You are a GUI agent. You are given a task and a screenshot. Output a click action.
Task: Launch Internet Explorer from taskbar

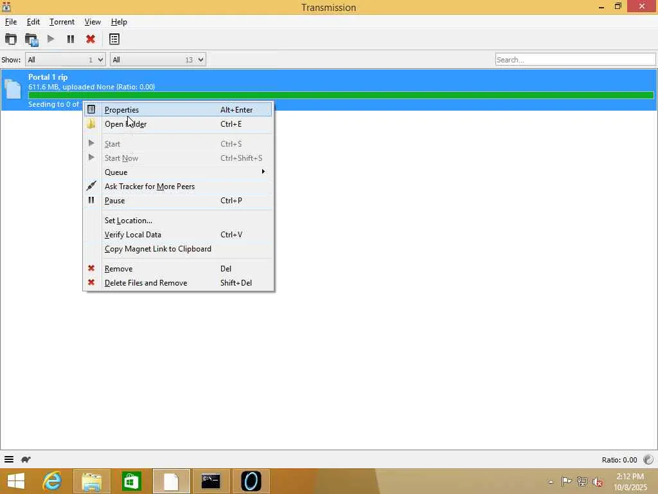pyautogui.click(x=53, y=481)
